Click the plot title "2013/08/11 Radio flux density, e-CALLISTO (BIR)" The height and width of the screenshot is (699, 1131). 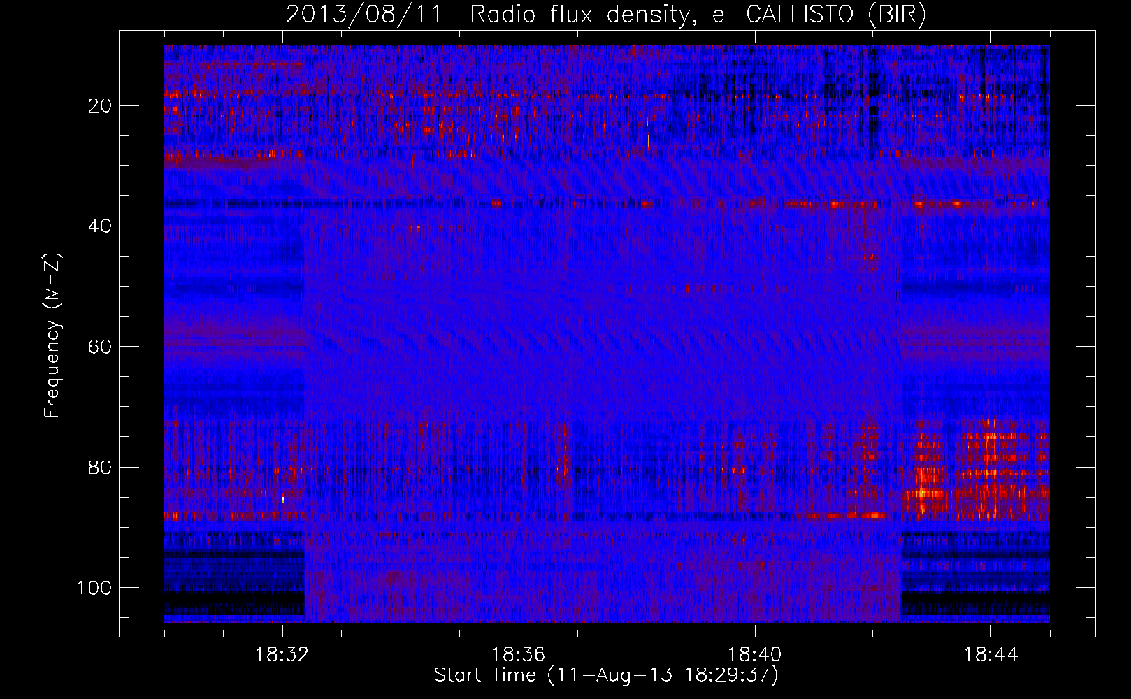click(606, 15)
